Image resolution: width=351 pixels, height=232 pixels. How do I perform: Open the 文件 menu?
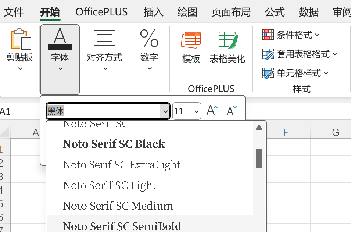click(14, 12)
